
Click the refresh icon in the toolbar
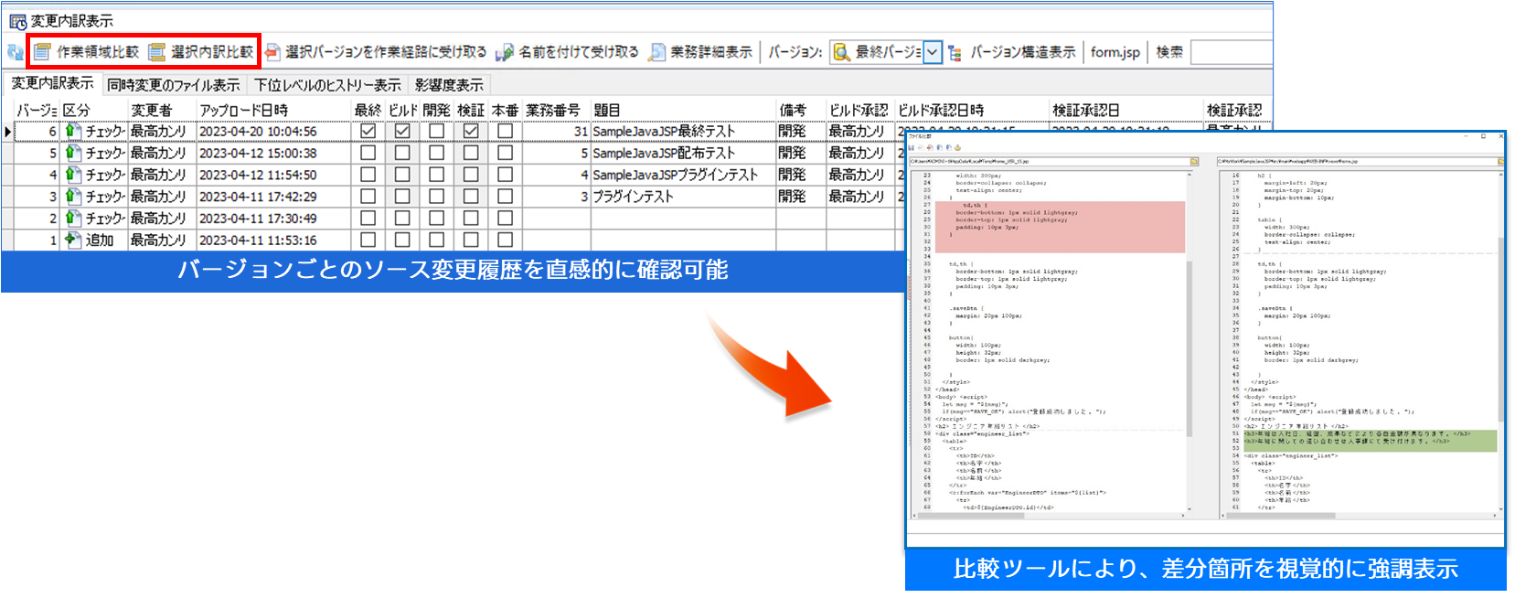[x=16, y=53]
